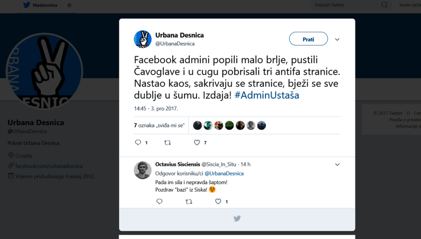Retweet the Urbana Desnica tweet
The image size is (421, 239).
(167, 143)
